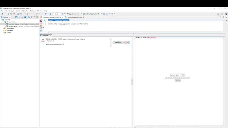Click the red disconnect toolbar icon

(x=14, y=14)
